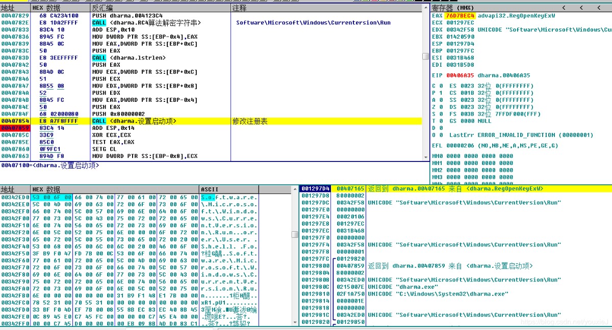The height and width of the screenshot is (330, 612).
Task: Click dump pane scrollbar up arrow
Action: tap(295, 189)
